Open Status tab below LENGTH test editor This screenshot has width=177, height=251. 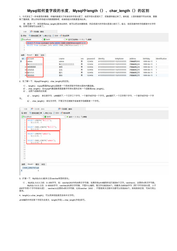click(43, 164)
